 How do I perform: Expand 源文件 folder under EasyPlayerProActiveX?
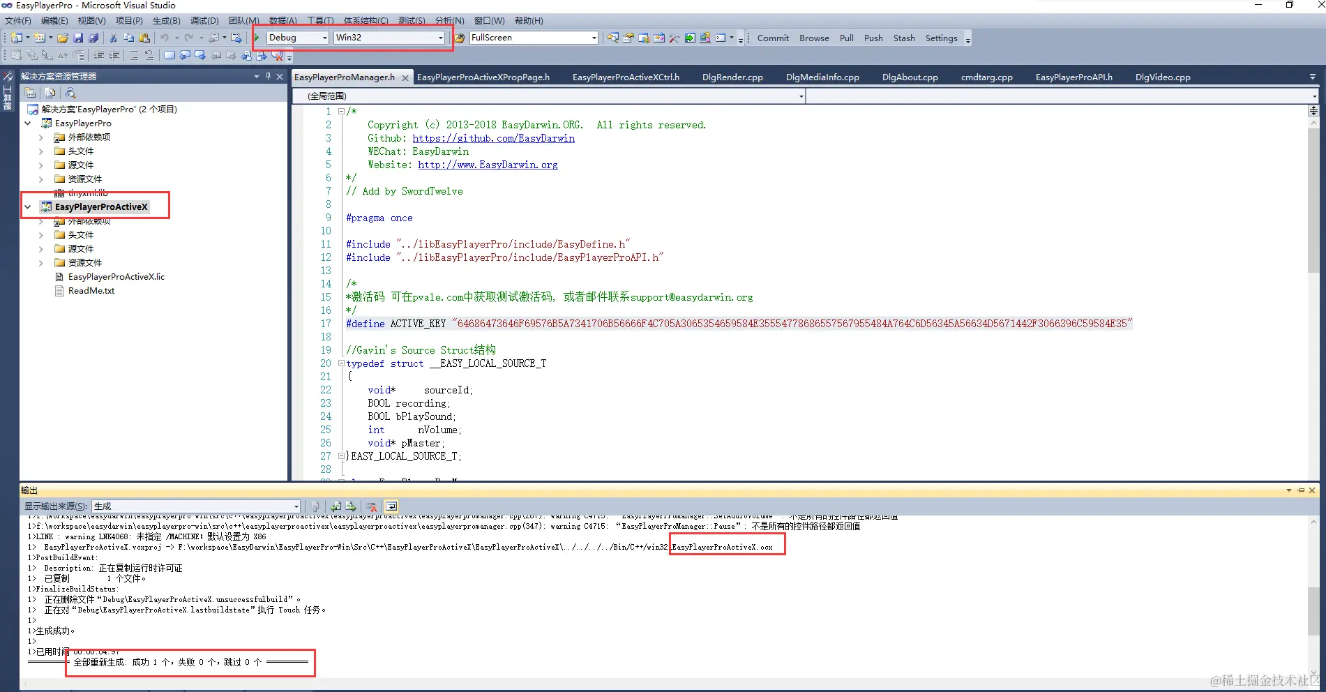click(x=40, y=249)
